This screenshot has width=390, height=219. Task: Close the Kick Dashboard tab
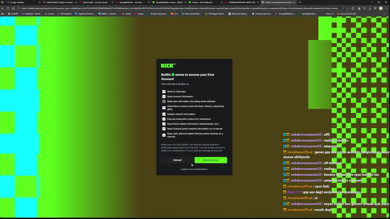(222, 2)
